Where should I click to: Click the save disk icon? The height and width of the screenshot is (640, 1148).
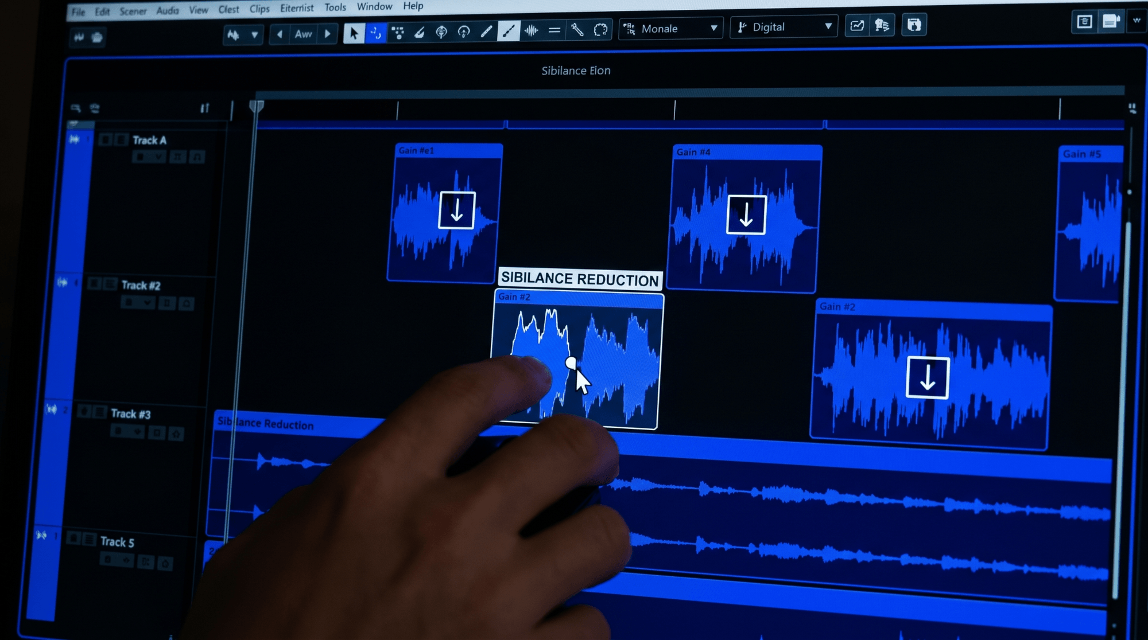click(x=914, y=25)
